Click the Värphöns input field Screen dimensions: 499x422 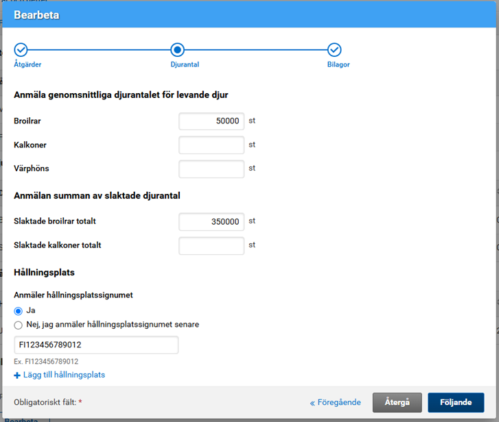click(211, 169)
